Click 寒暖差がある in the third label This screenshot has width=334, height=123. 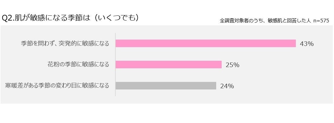point(21,86)
